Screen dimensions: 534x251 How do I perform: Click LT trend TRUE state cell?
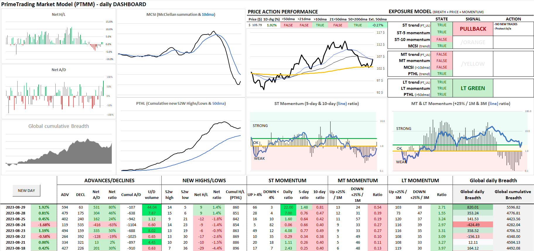tap(442, 82)
